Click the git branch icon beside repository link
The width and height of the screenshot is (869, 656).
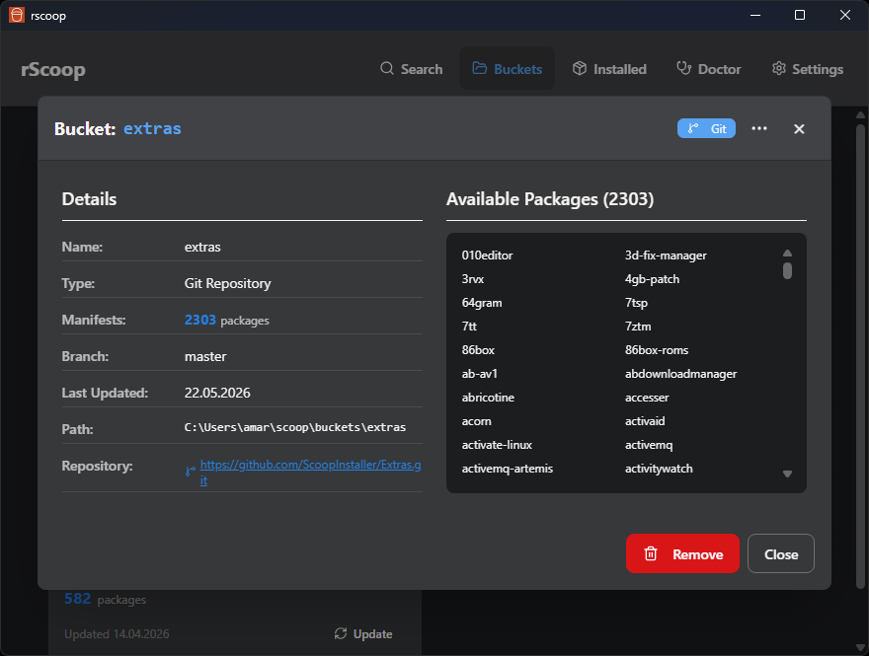coord(190,472)
